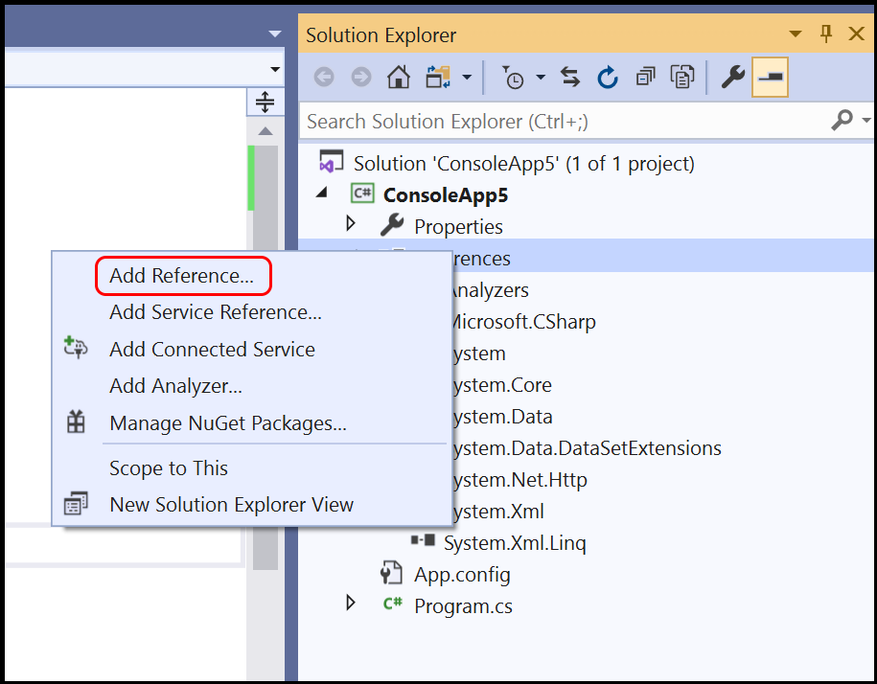Screen dimensions: 877x684
Task: Click the Back navigation arrow
Action: pyautogui.click(x=323, y=76)
